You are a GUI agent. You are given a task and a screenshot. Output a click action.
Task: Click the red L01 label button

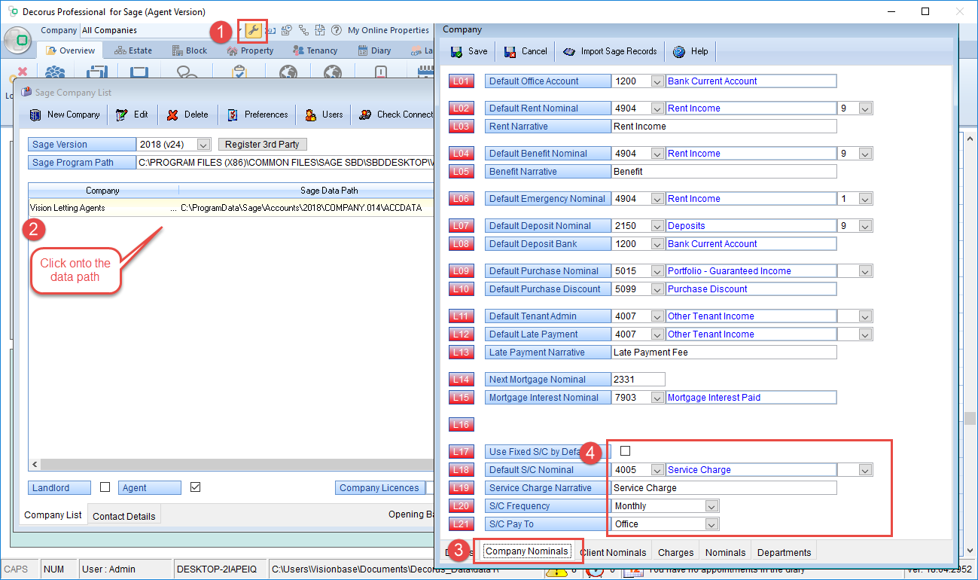[462, 81]
